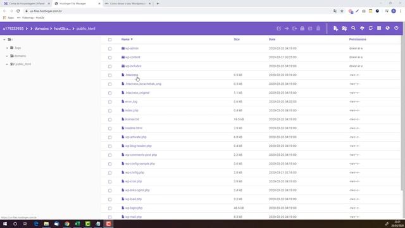Open the .htaccess file

coord(132,75)
